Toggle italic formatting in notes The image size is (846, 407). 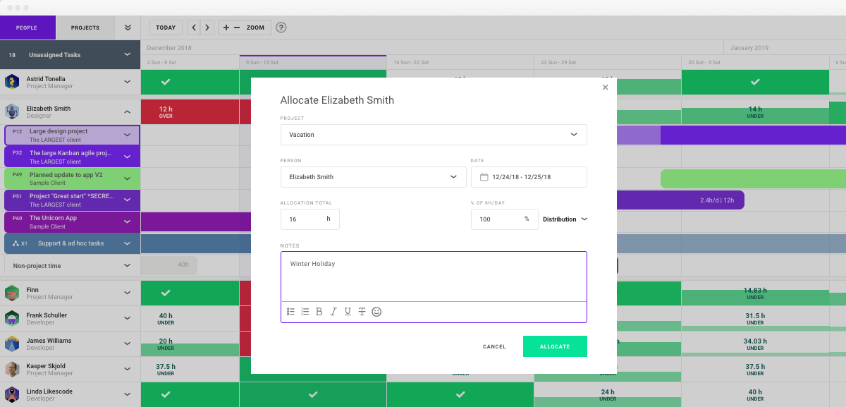click(333, 312)
